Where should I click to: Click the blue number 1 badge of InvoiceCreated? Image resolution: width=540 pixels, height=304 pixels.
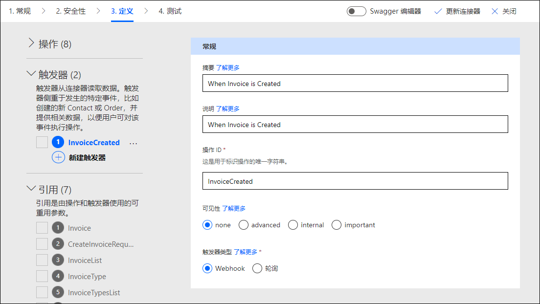click(58, 142)
